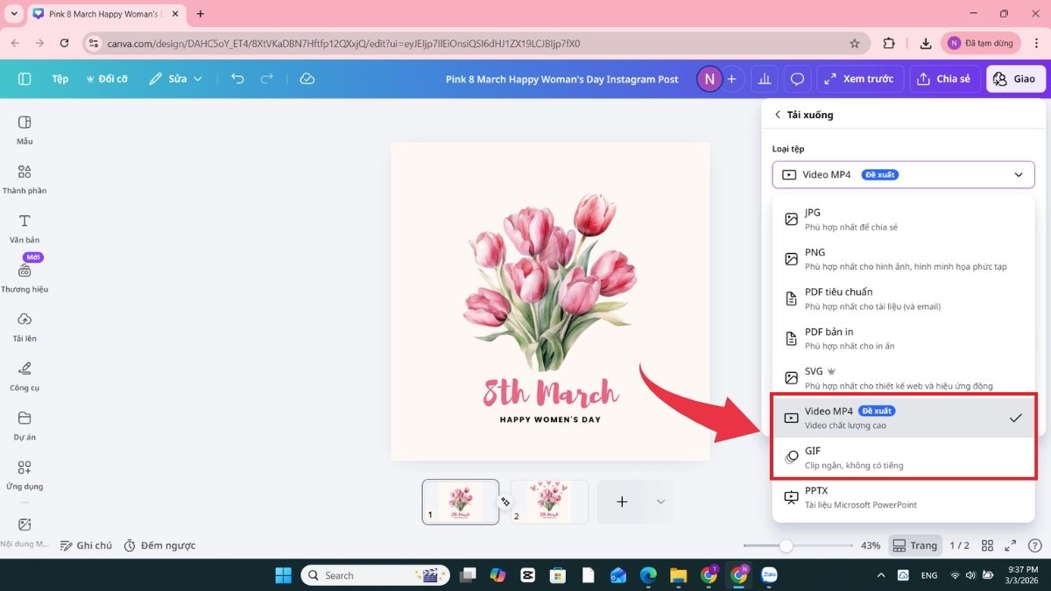1051x591 pixels.
Task: Open the Thương hiệu brand panel
Action: (x=25, y=278)
